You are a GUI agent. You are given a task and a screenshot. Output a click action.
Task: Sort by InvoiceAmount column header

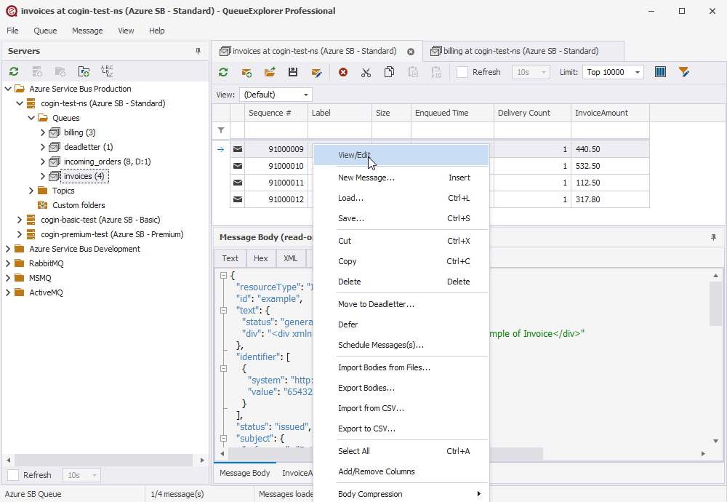click(610, 113)
